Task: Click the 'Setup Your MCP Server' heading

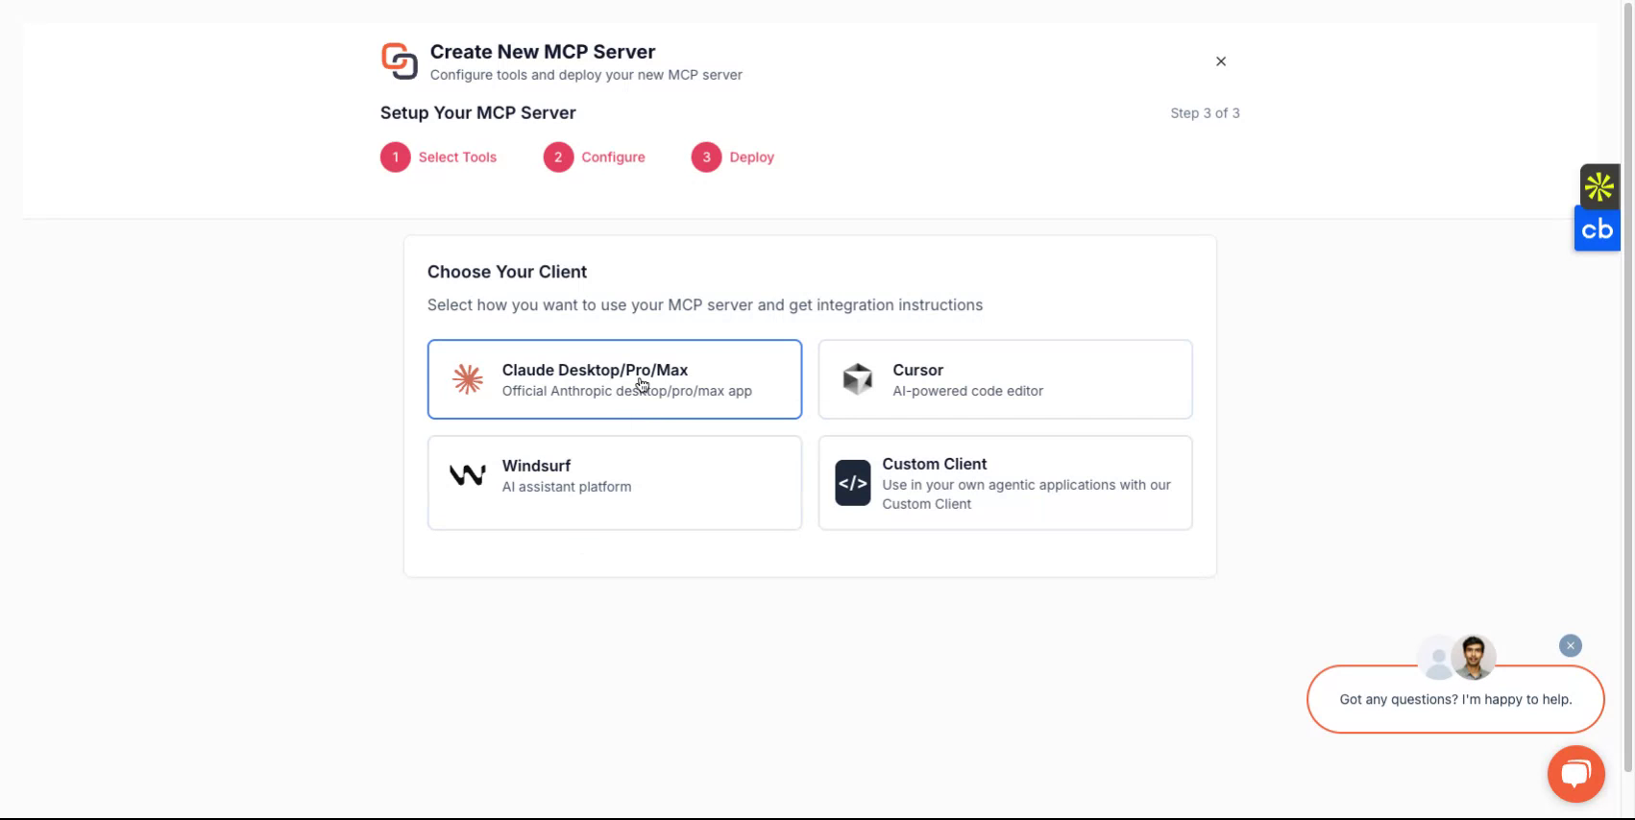Action: click(x=477, y=113)
